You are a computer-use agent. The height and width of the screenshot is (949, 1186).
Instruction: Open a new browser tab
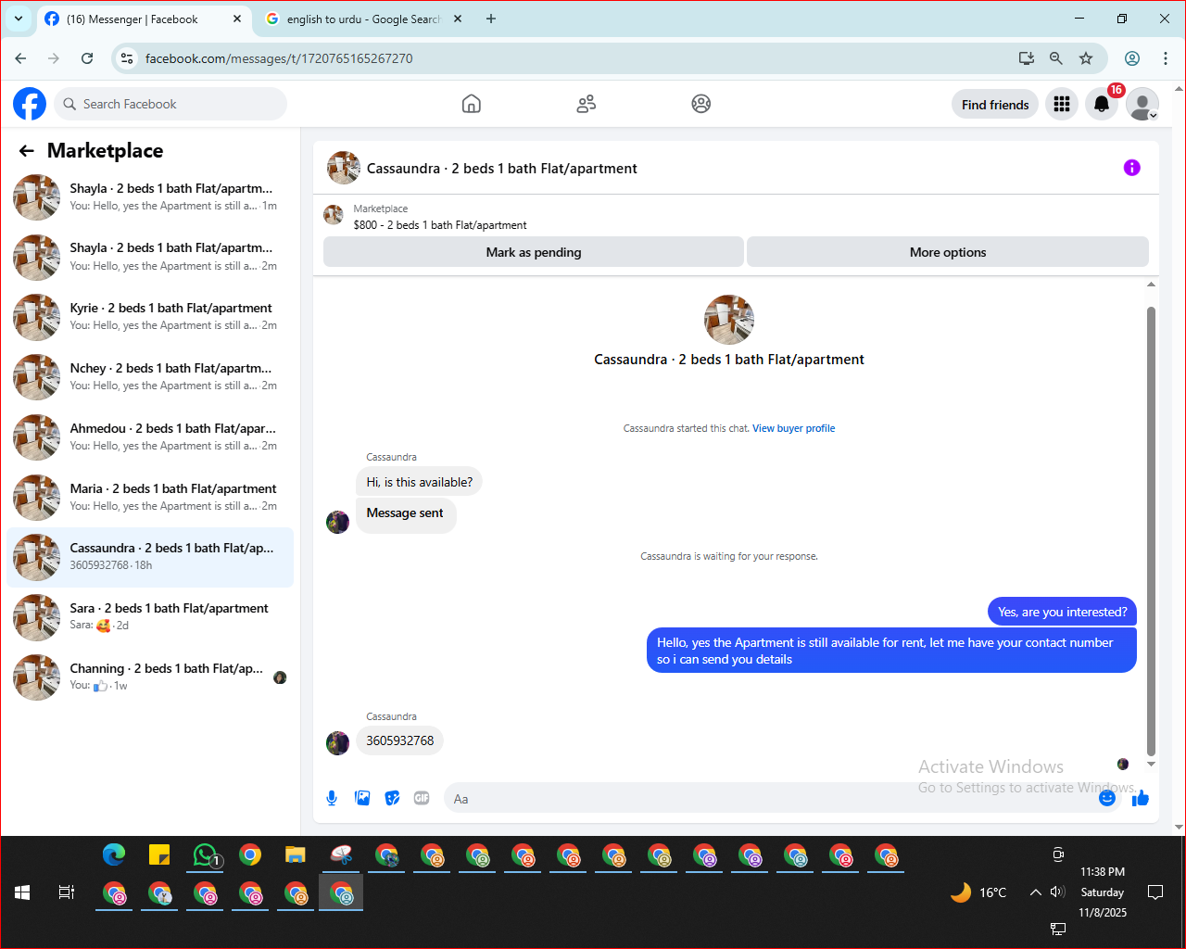pyautogui.click(x=491, y=19)
